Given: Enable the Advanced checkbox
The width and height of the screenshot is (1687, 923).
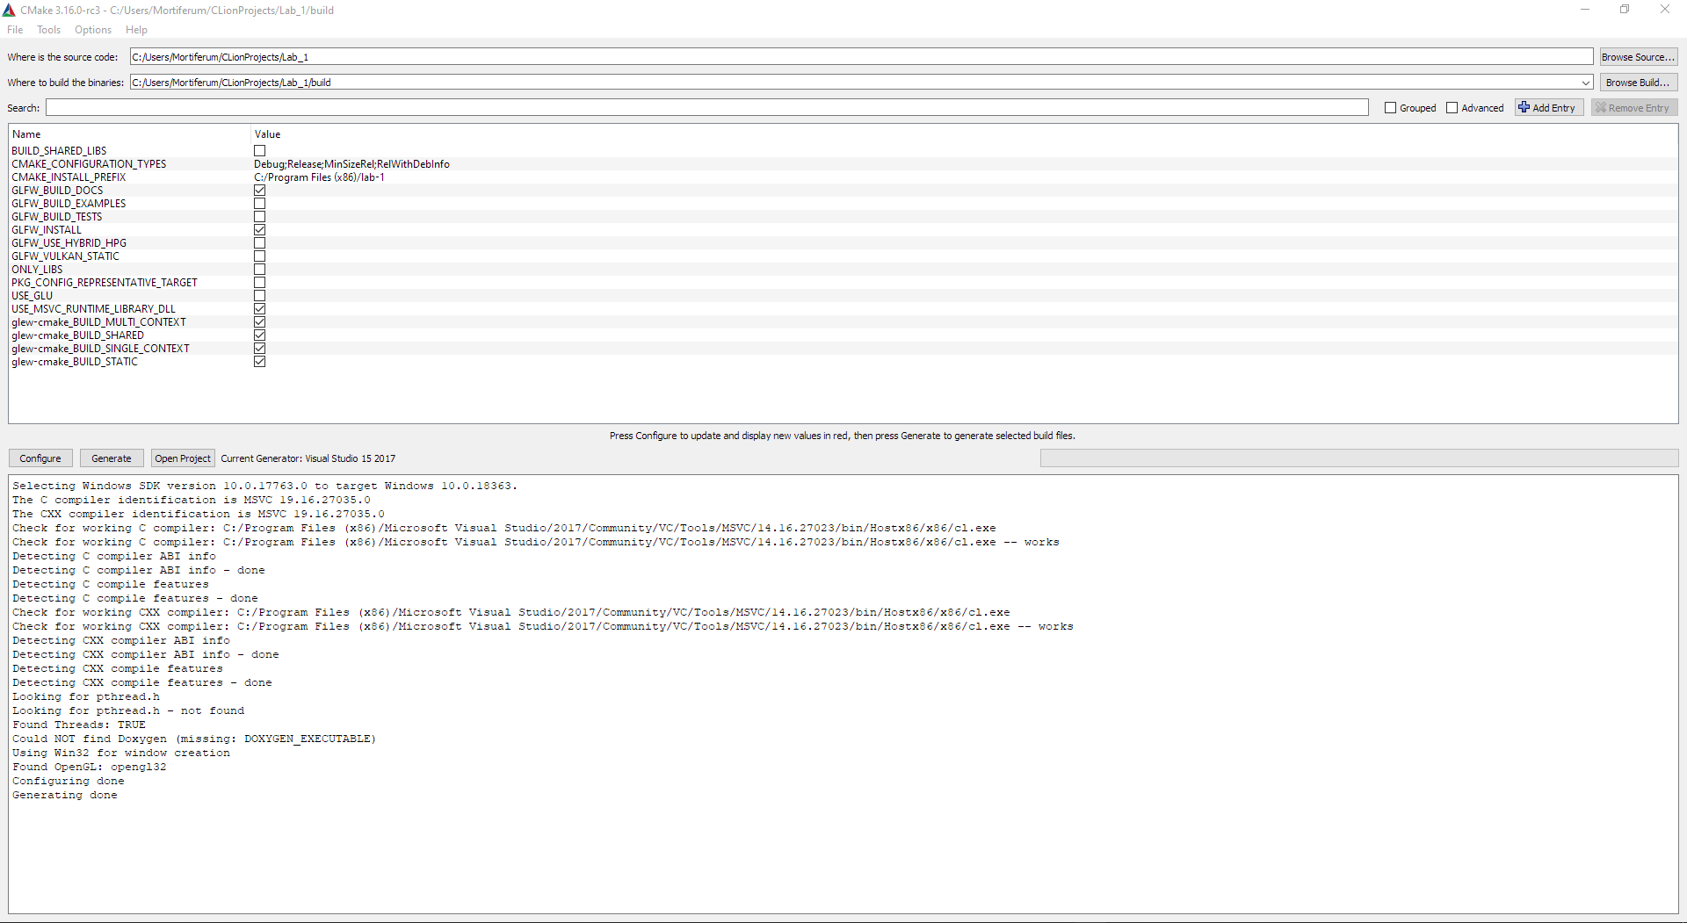Looking at the screenshot, I should coord(1451,107).
